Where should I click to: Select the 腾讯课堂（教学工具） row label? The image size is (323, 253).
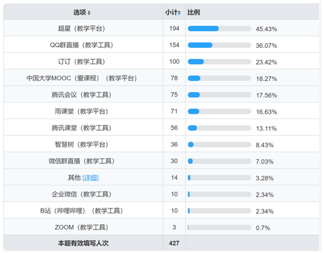point(82,128)
